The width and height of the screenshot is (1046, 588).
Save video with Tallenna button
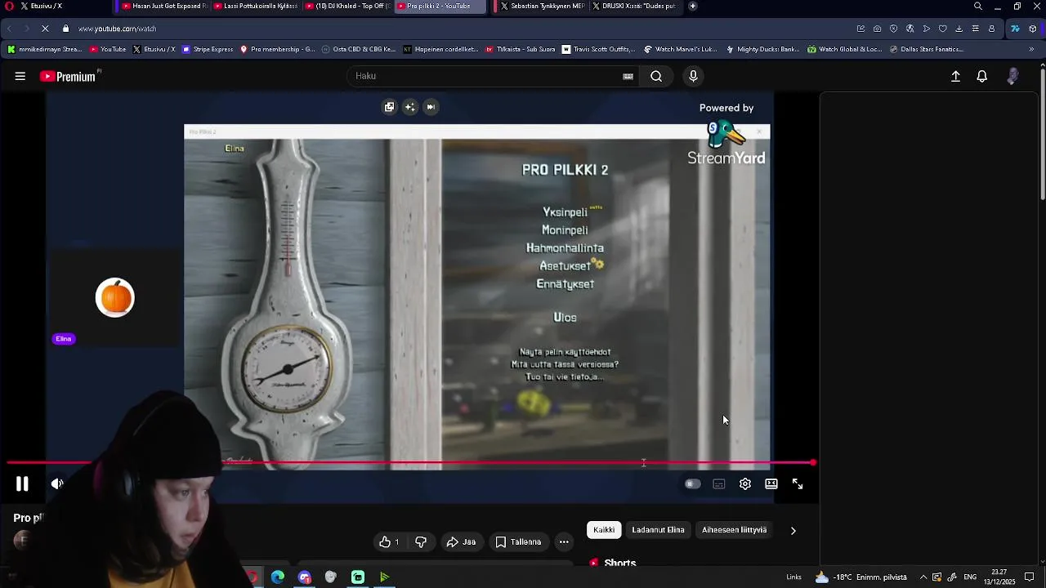click(x=518, y=541)
